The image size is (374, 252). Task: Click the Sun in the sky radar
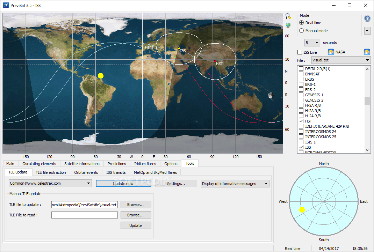pyautogui.click(x=302, y=210)
